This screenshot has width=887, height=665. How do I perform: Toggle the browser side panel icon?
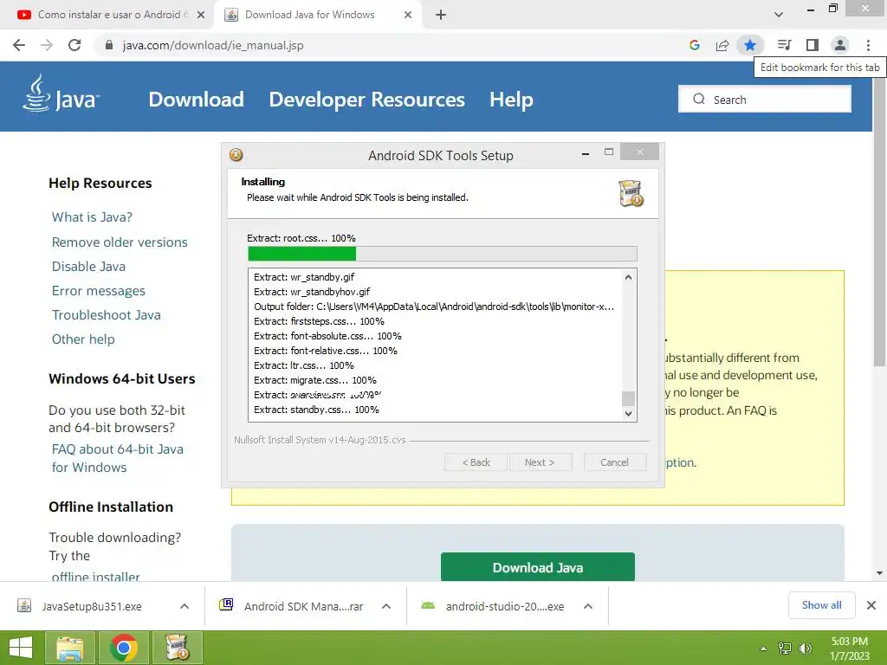point(813,45)
